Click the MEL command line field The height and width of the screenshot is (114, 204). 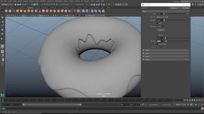coord(42,109)
